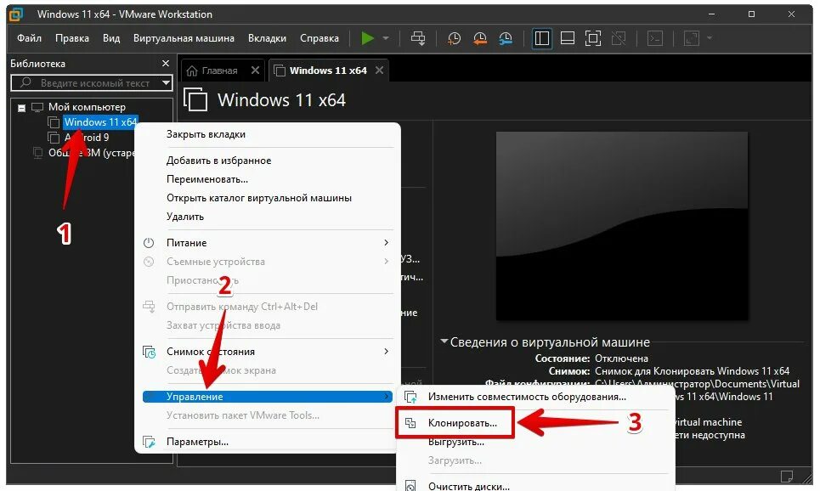Click the Управление menu entry

tap(268, 397)
